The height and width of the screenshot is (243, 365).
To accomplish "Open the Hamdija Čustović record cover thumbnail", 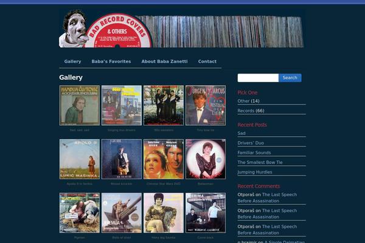I will [80, 105].
